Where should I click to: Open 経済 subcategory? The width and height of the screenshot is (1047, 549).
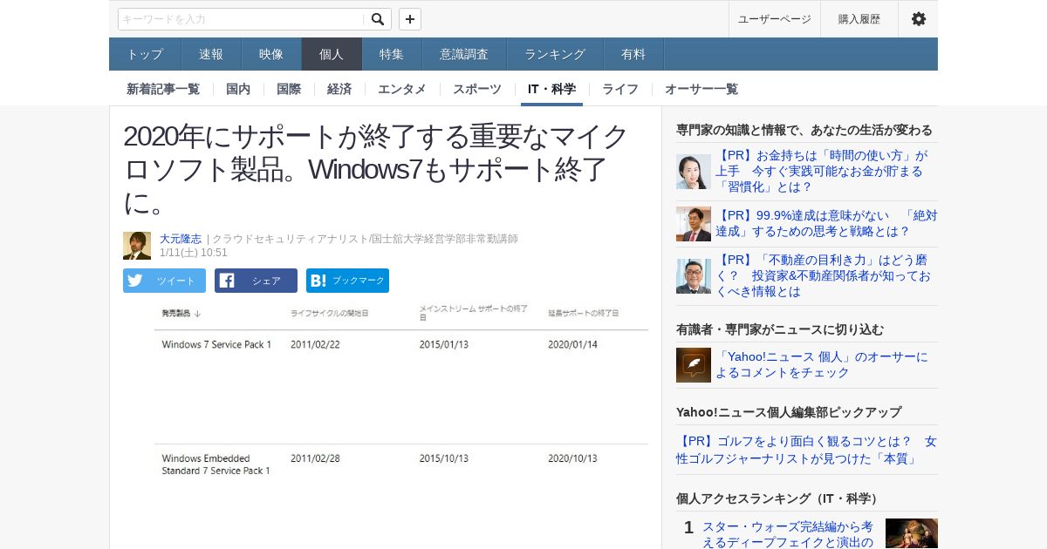(x=339, y=89)
